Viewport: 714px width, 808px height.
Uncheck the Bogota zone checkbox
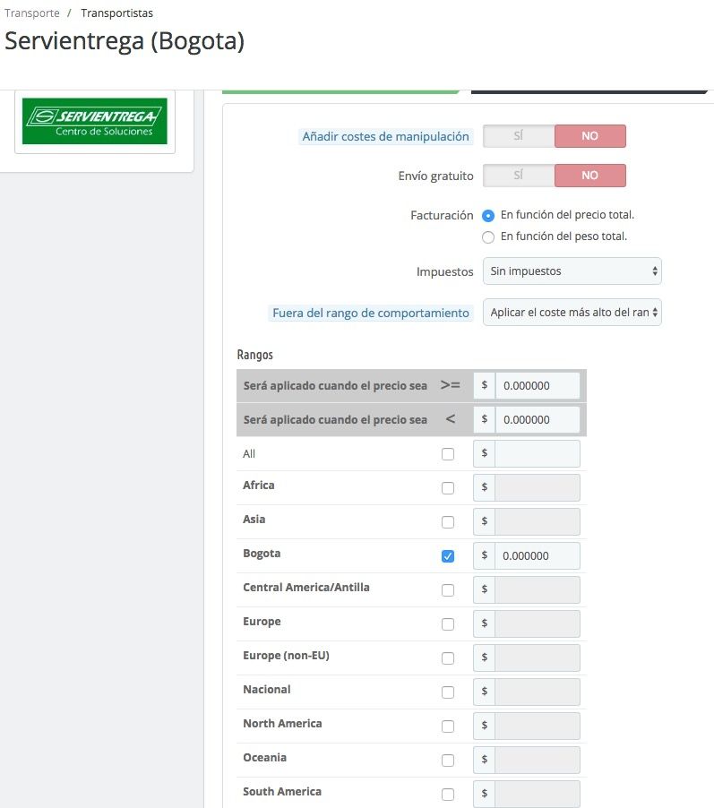click(448, 556)
